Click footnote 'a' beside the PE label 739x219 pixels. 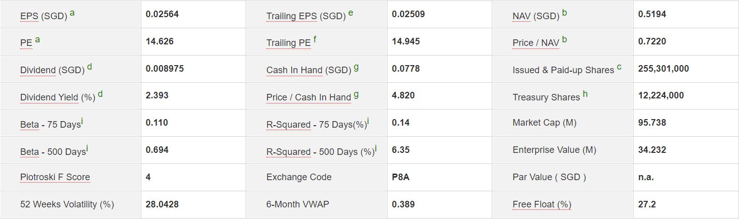click(37, 40)
